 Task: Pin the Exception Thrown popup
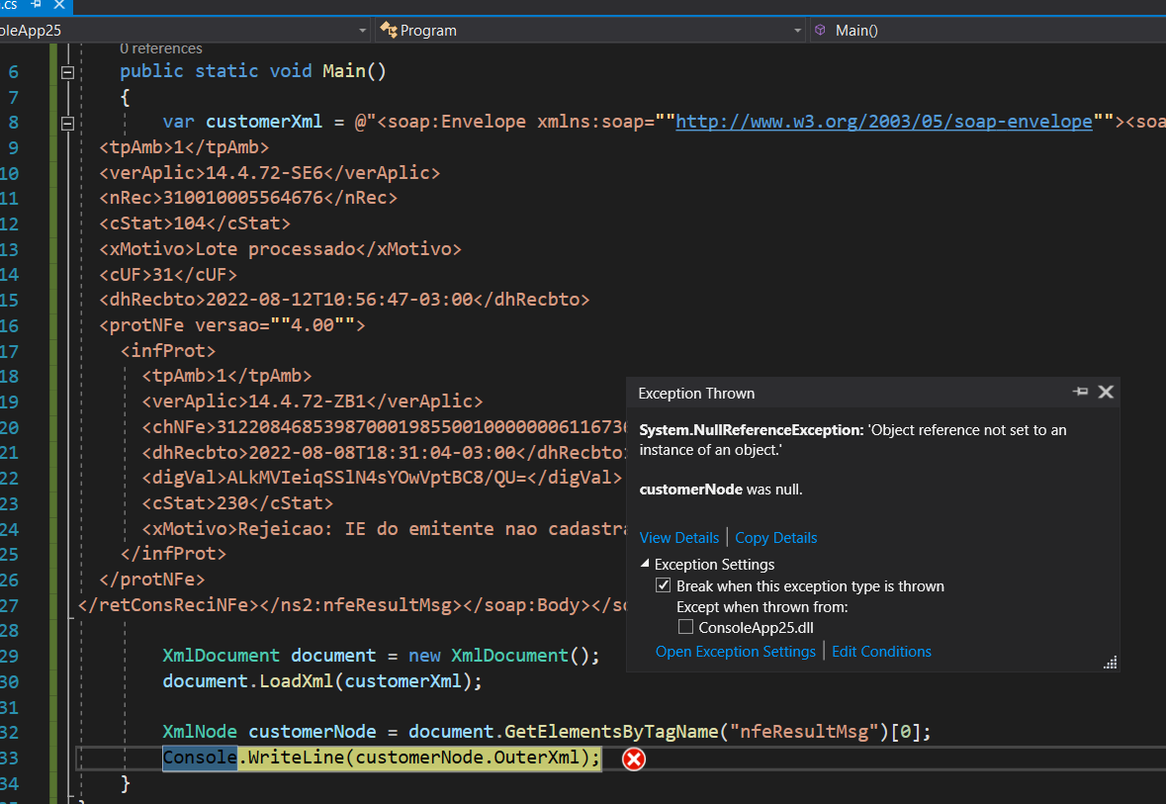1080,392
